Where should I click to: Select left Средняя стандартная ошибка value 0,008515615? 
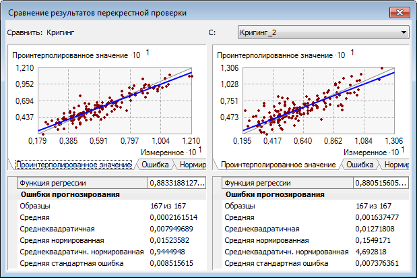point(173,263)
